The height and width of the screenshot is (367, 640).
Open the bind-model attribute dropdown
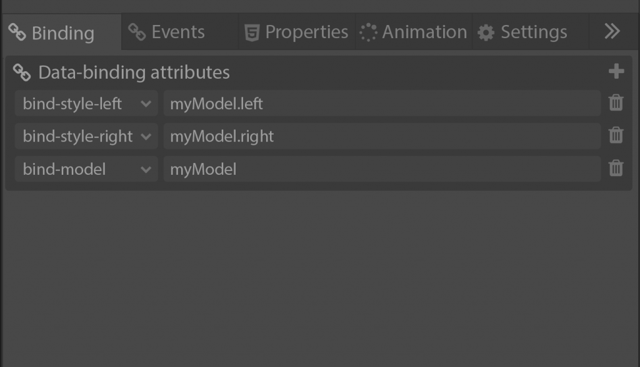pos(146,169)
